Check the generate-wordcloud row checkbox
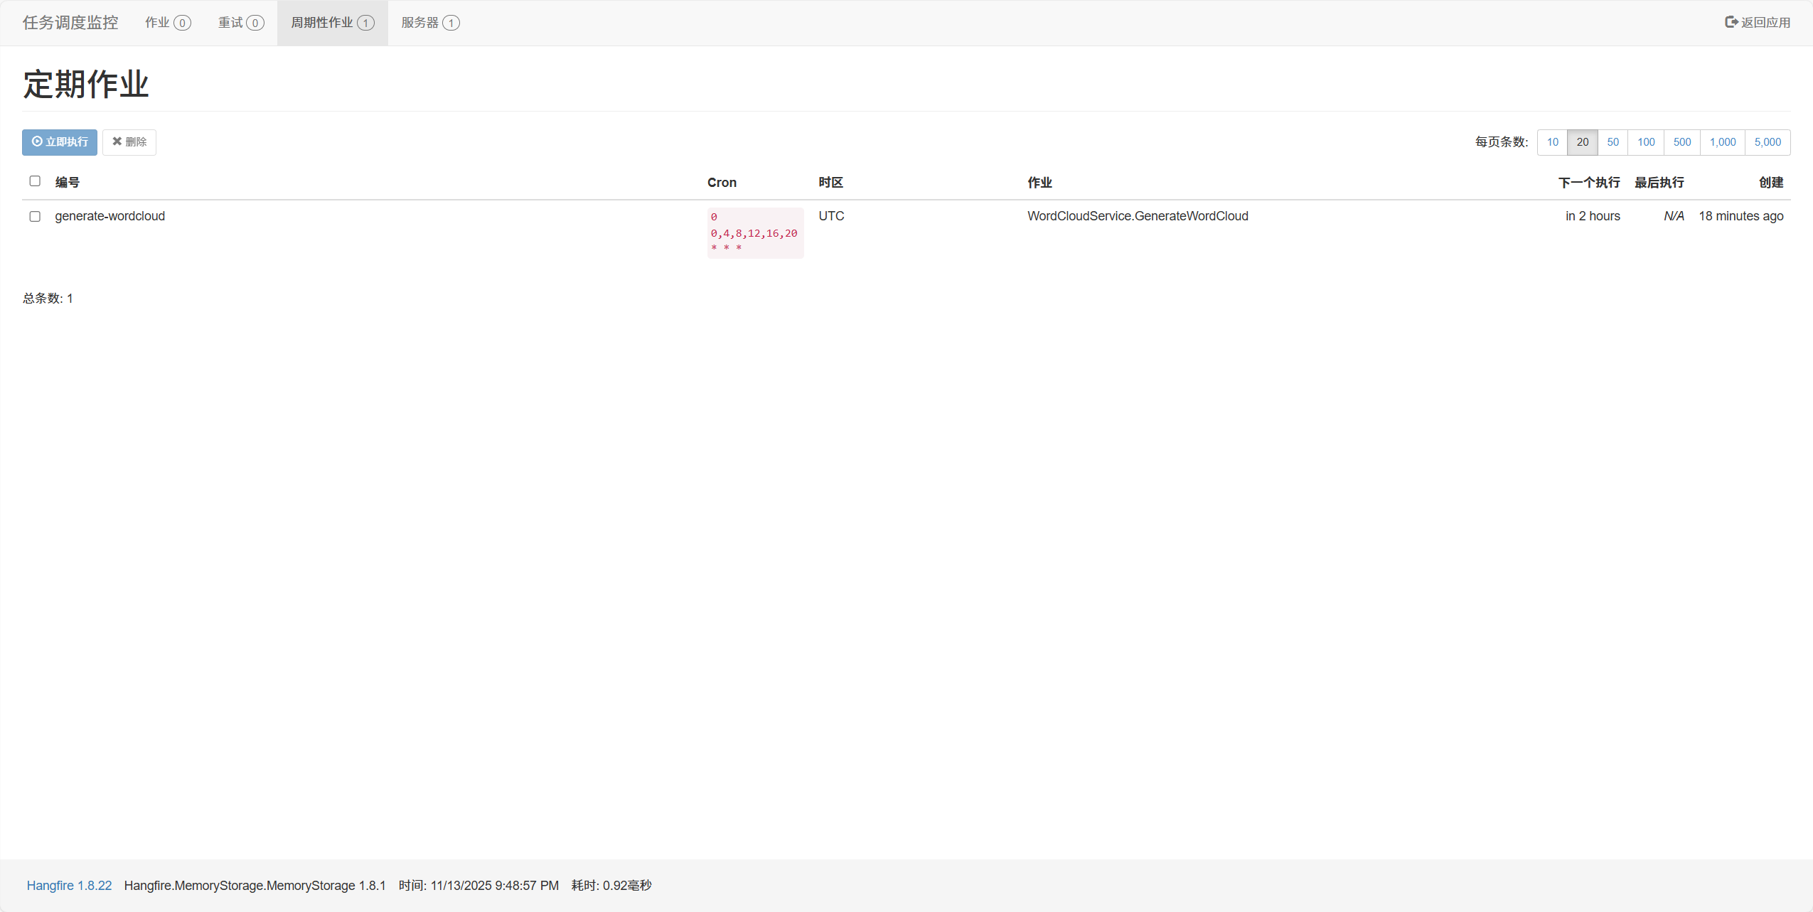This screenshot has width=1813, height=912. (x=35, y=216)
